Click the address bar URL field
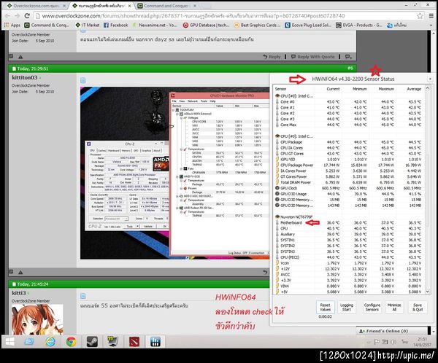This screenshot has width=438, height=363. tap(226, 16)
